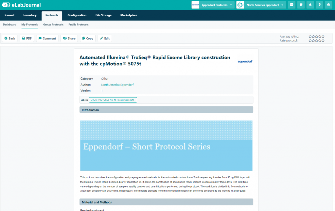This screenshot has height=211, width=335.
Task: Click the 'Average rating:' label
Action: point(289,37)
